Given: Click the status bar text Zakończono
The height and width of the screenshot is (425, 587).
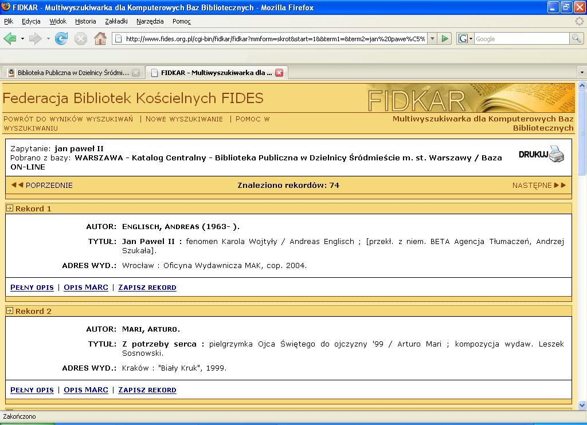Looking at the screenshot, I should (19, 416).
